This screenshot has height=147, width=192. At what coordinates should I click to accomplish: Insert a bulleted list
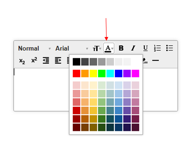point(169,48)
